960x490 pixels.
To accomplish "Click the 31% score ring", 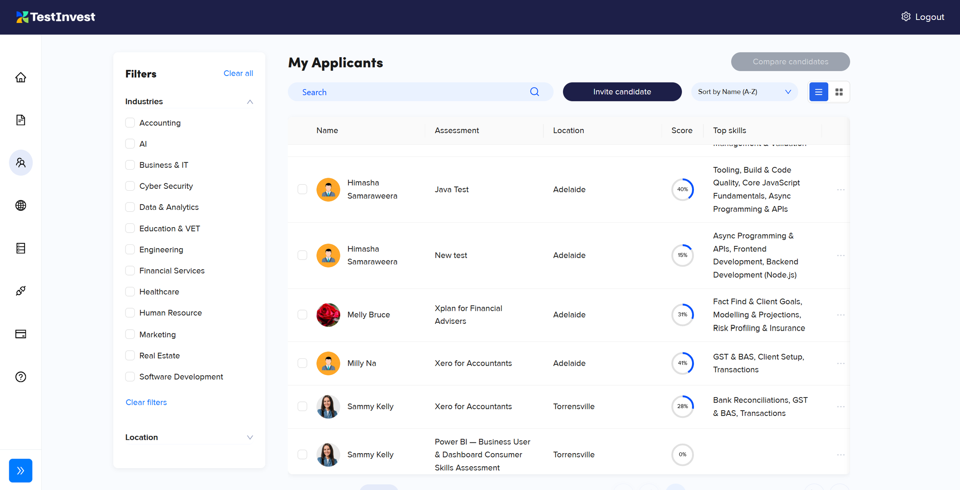I will point(682,315).
